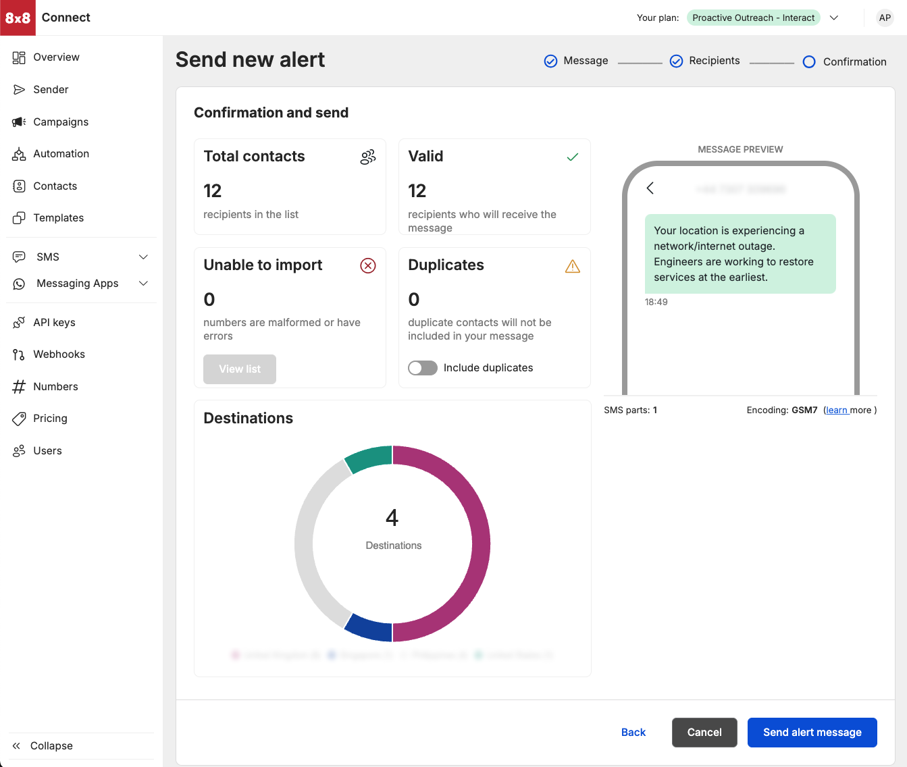
Task: Open the Automation section
Action: point(61,154)
